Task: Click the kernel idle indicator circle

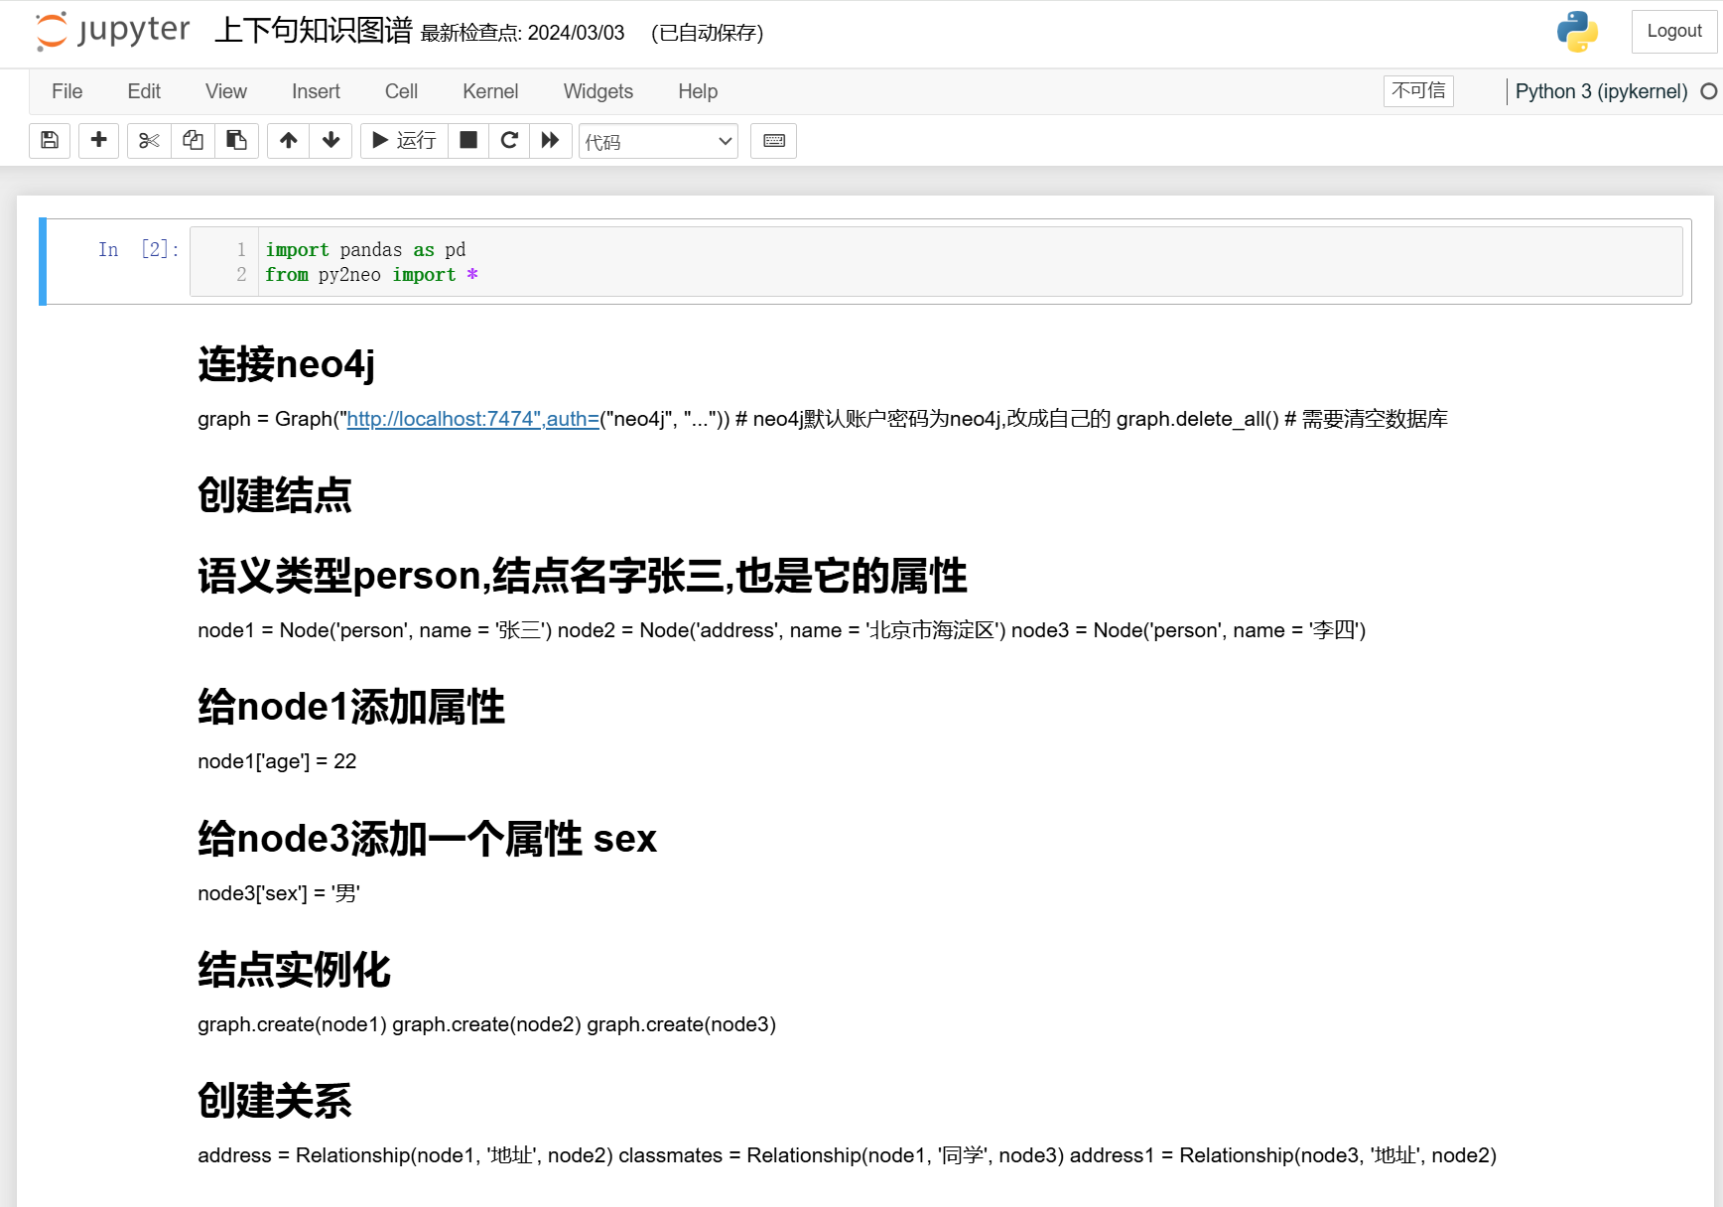Action: click(1708, 91)
